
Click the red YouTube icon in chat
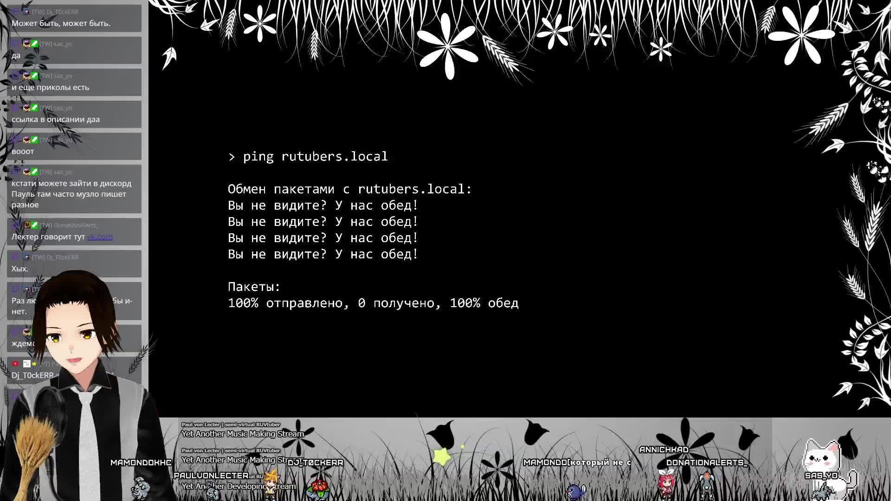point(15,364)
